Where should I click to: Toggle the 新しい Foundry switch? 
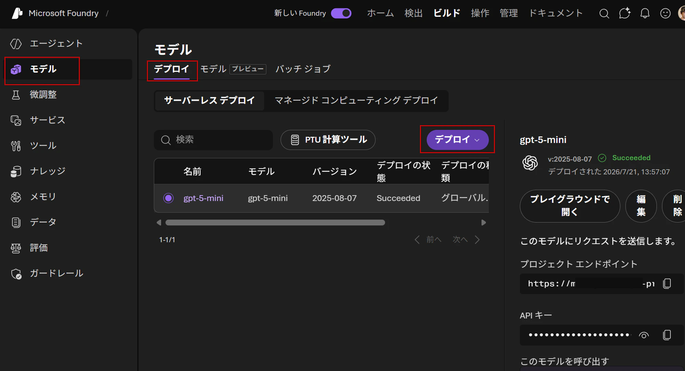pyautogui.click(x=341, y=13)
